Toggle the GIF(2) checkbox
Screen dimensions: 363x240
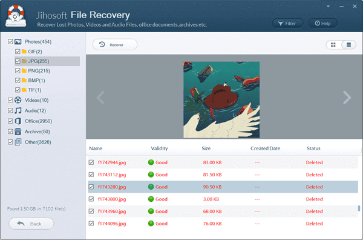(x=18, y=52)
